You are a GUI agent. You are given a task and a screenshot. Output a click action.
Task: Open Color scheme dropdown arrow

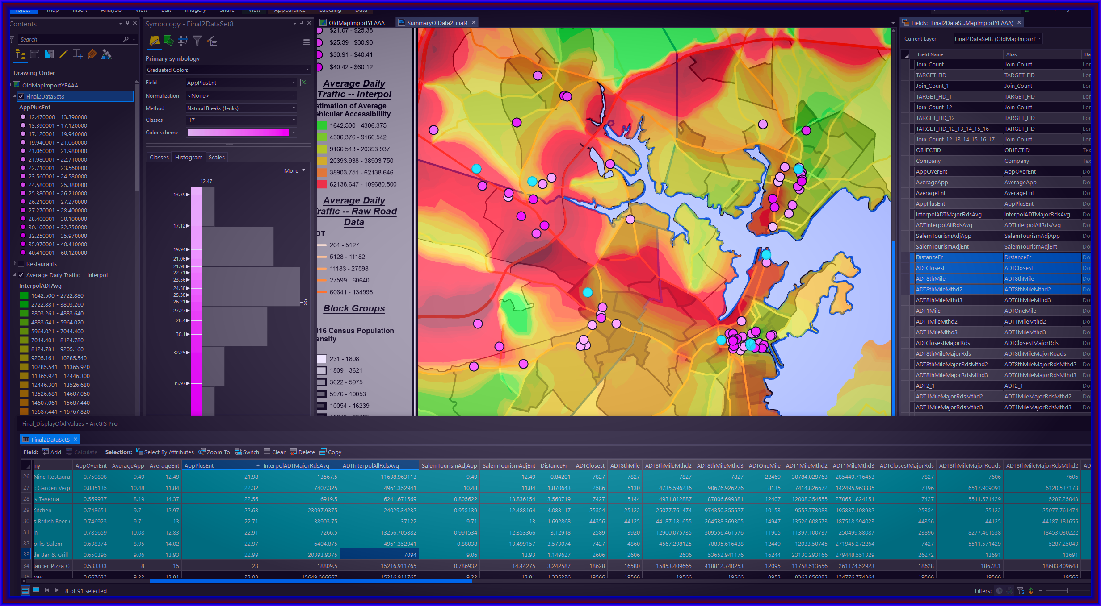tap(294, 133)
